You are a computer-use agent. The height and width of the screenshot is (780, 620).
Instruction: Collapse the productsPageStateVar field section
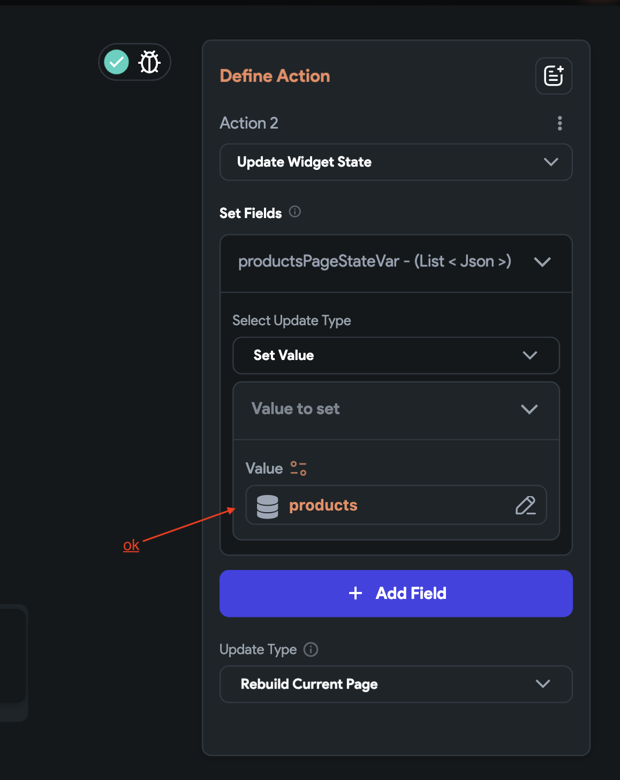point(542,262)
